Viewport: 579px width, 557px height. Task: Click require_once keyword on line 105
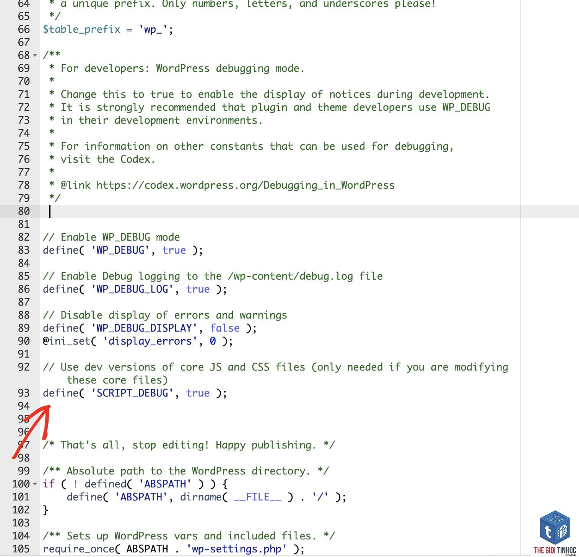[x=78, y=549]
